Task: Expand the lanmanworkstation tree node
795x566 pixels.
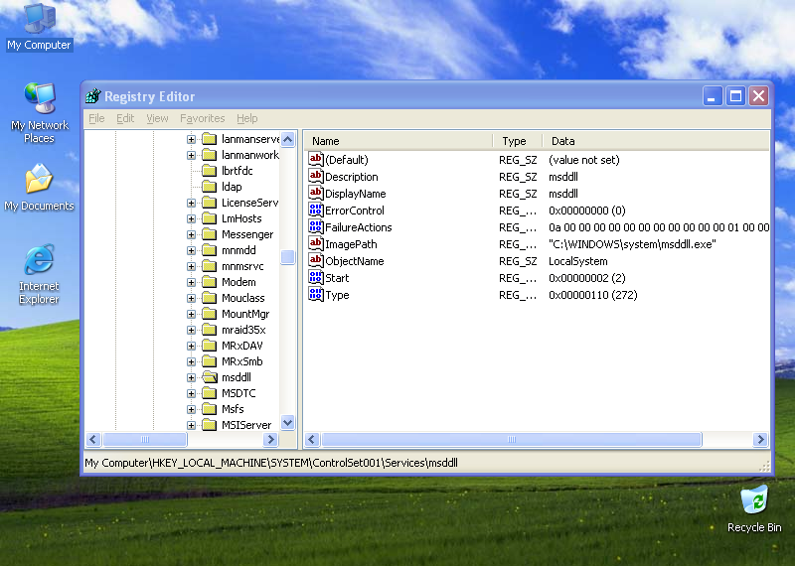Action: click(x=191, y=155)
